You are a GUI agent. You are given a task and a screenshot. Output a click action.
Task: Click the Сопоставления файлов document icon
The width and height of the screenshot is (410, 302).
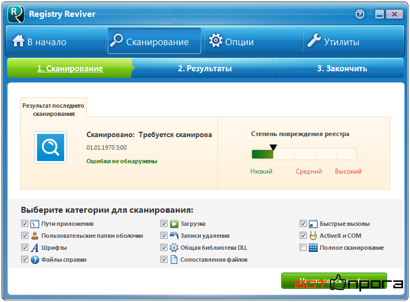[x=174, y=260]
